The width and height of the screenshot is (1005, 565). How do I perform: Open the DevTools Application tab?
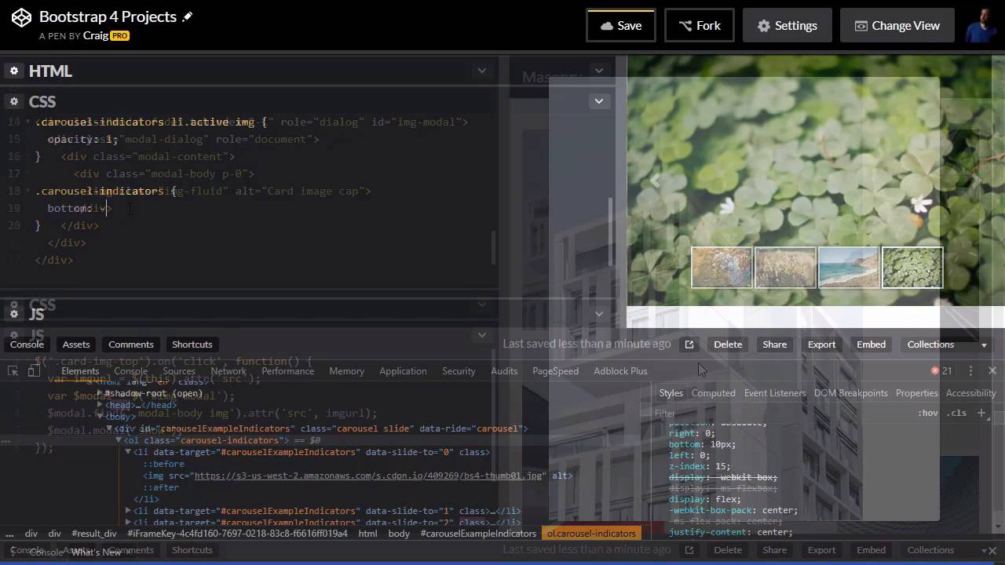[403, 371]
